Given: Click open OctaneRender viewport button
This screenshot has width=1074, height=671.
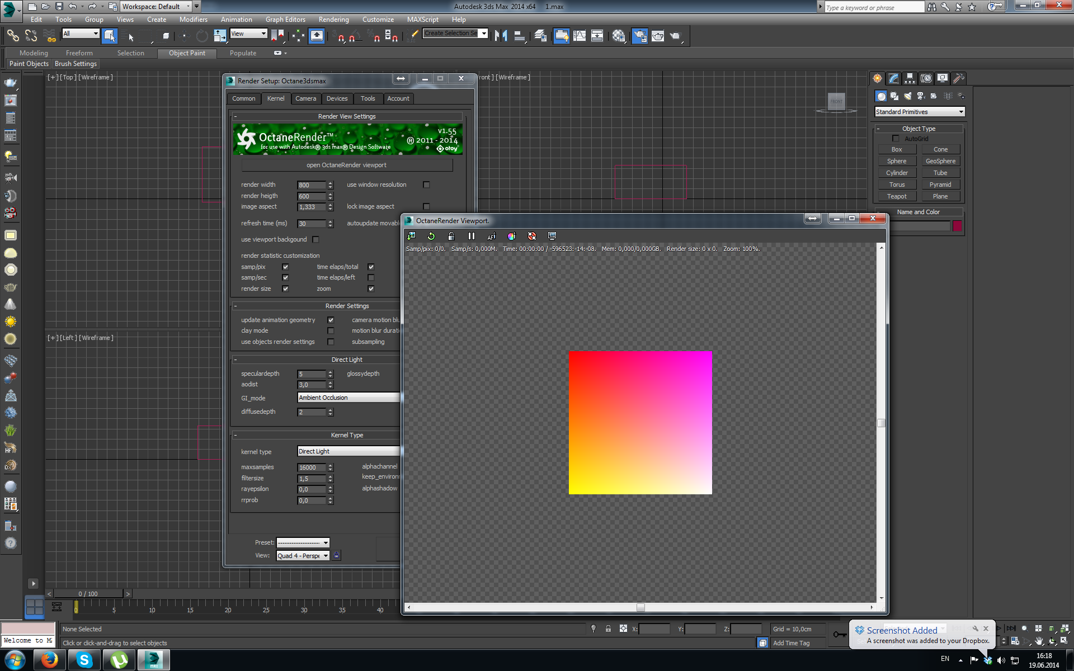Looking at the screenshot, I should coord(346,165).
